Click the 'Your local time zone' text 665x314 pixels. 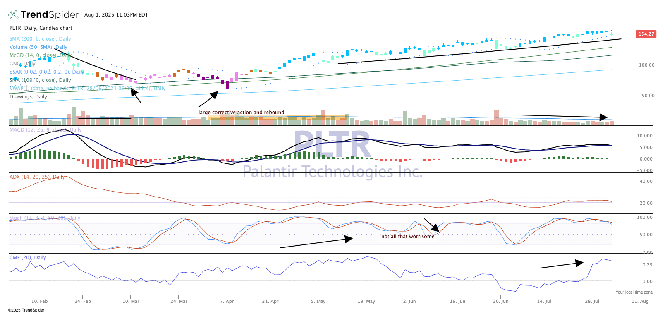click(x=634, y=292)
